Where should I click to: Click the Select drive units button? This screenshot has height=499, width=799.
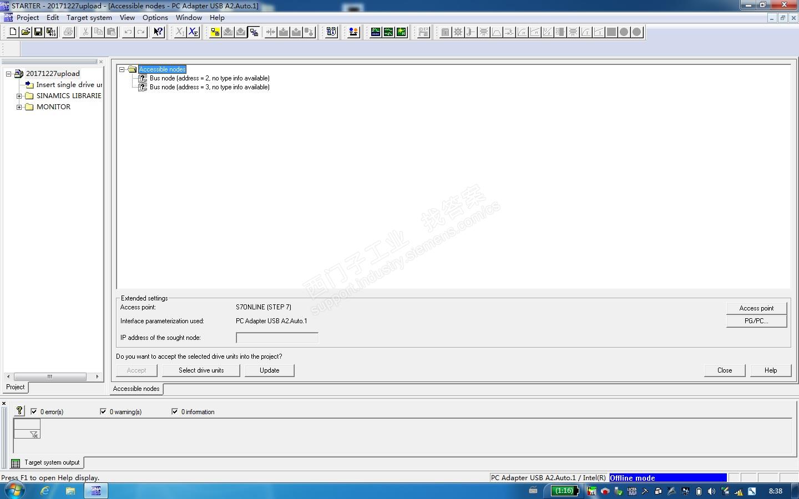pos(201,370)
